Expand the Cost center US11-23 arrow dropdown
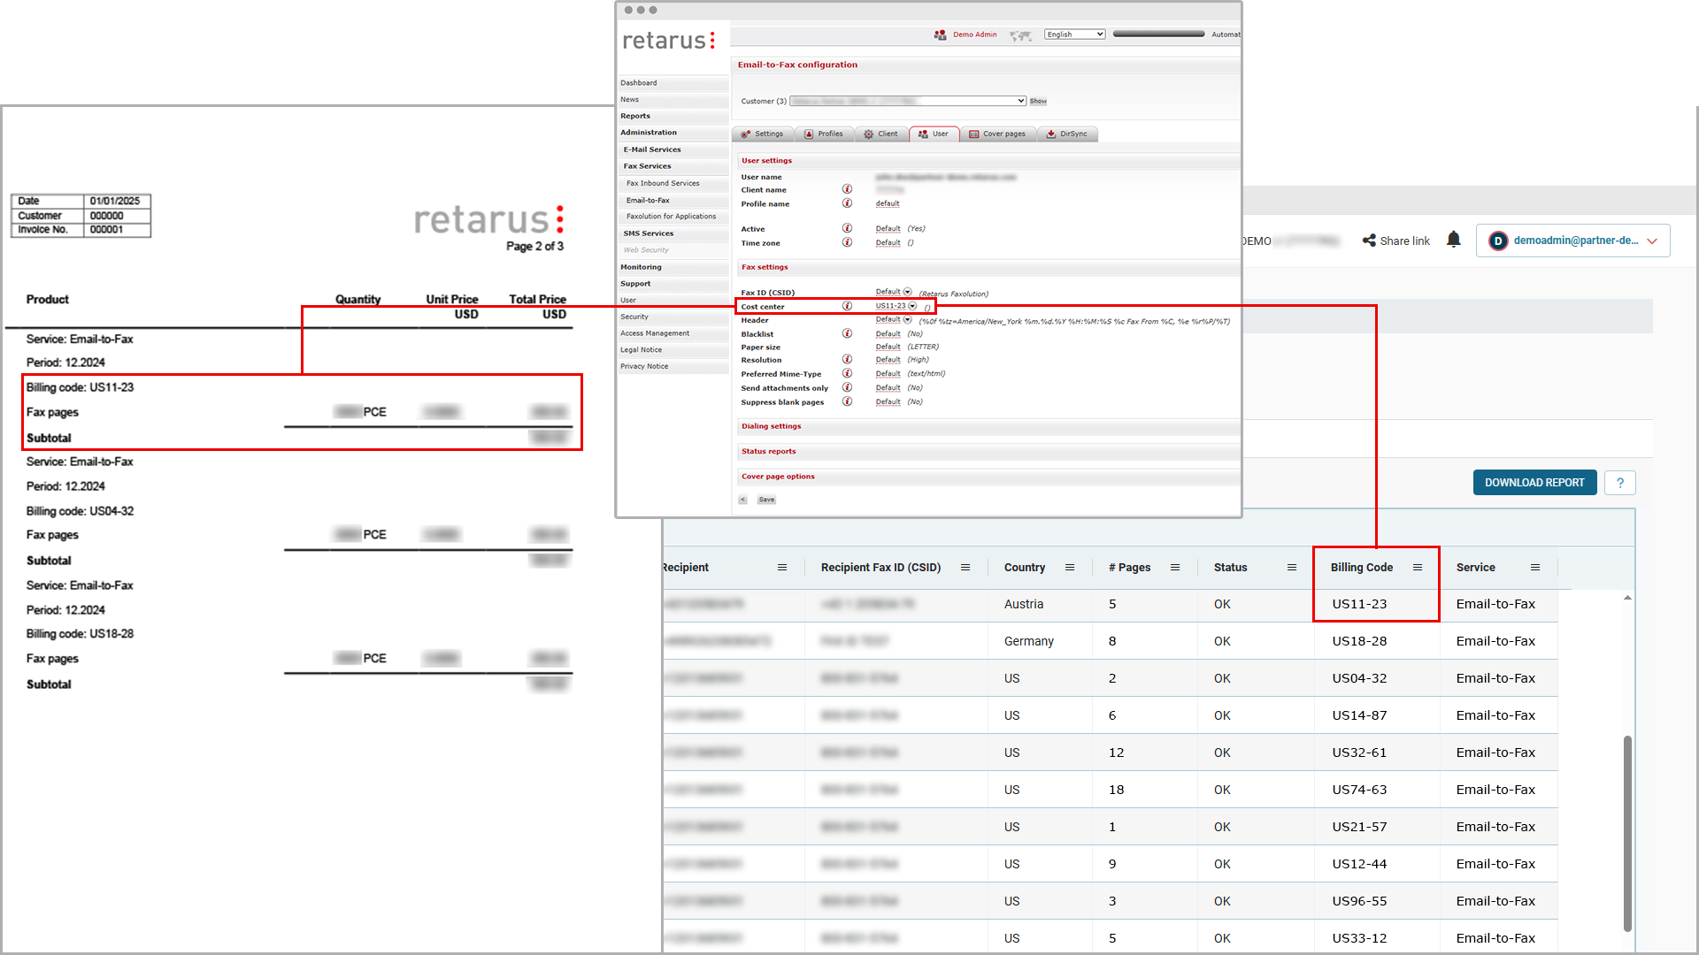The height and width of the screenshot is (955, 1699). click(x=912, y=306)
